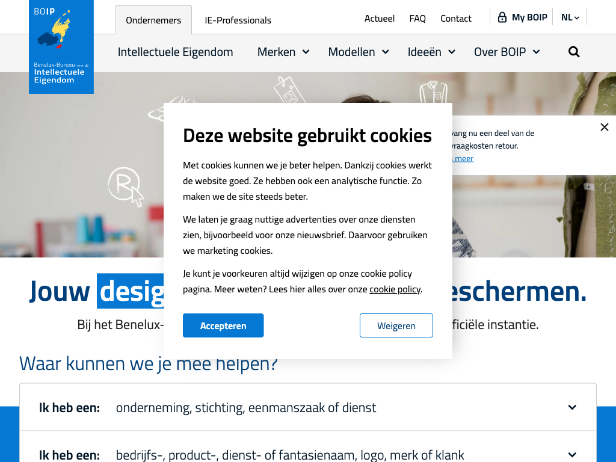
Task: Expand the 'bedrijfs-, product-, dienst-' row chevron
Action: coord(573,455)
